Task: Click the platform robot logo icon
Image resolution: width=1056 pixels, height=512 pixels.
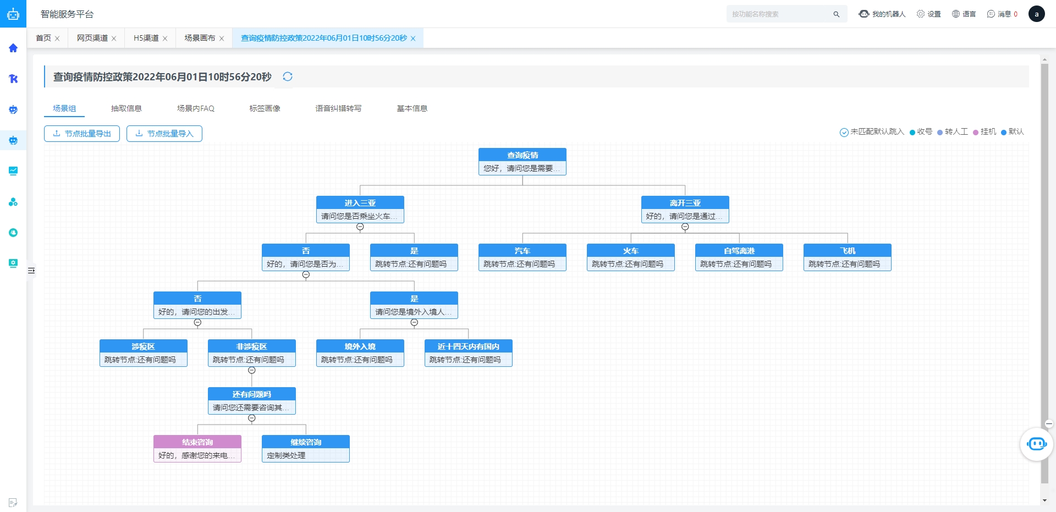Action: click(x=13, y=14)
